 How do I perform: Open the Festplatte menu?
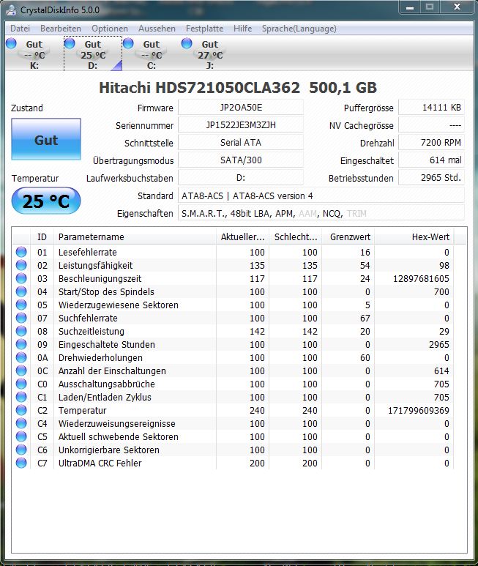pyautogui.click(x=204, y=29)
